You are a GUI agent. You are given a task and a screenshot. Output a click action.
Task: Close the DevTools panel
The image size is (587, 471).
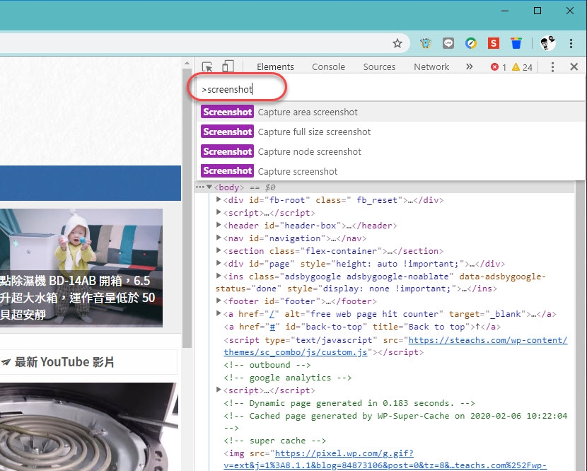[574, 66]
